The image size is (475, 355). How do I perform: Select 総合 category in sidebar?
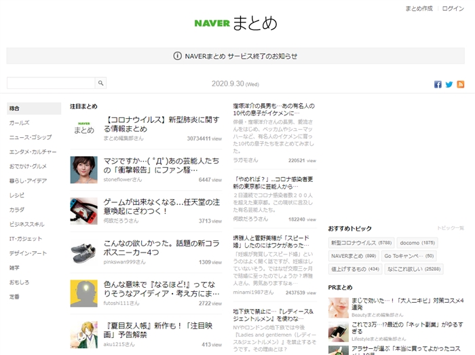coord(34,109)
